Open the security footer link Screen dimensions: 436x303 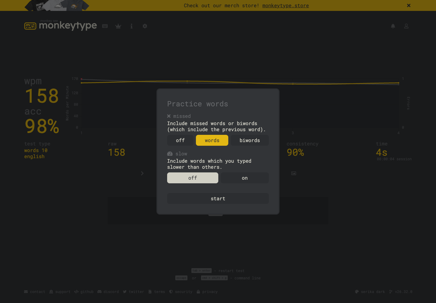(181, 292)
